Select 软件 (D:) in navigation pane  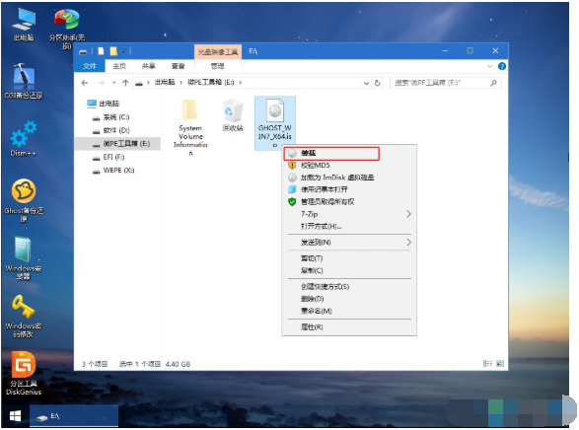116,130
